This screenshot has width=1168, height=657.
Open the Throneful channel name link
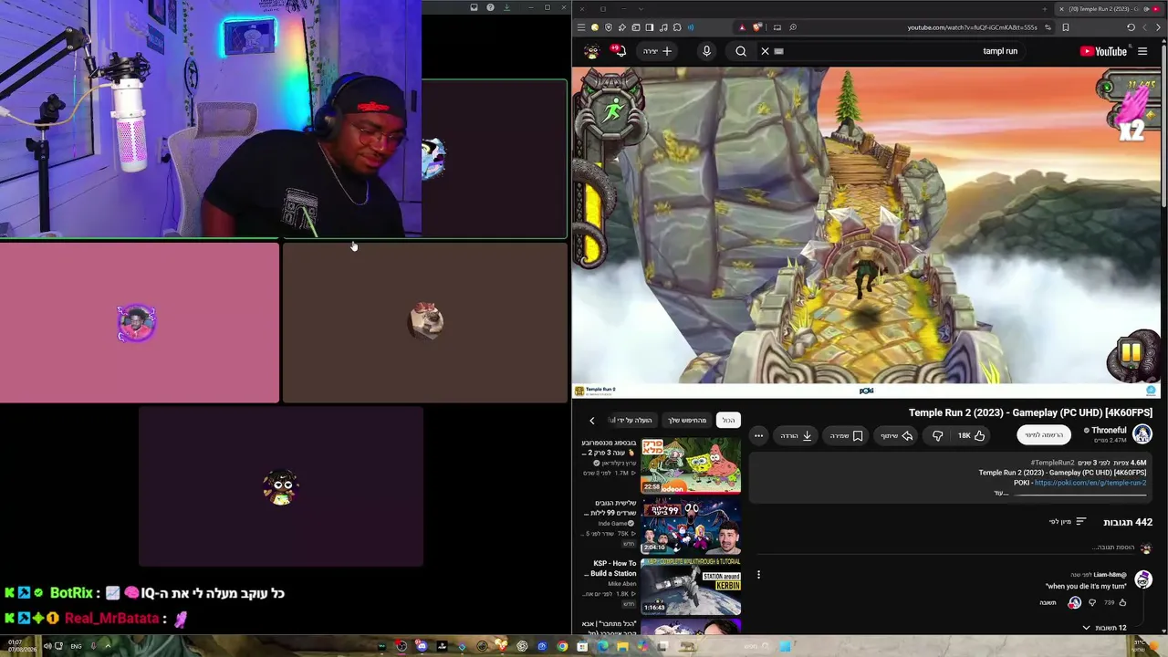[x=1109, y=430]
